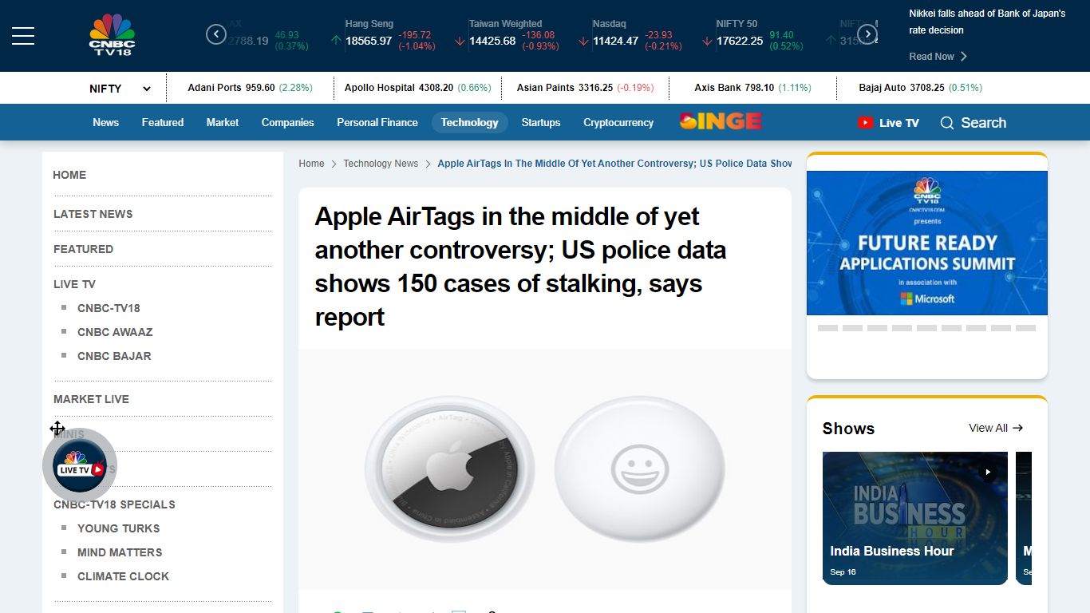Open CNBC-TV18 live channel

tap(109, 308)
